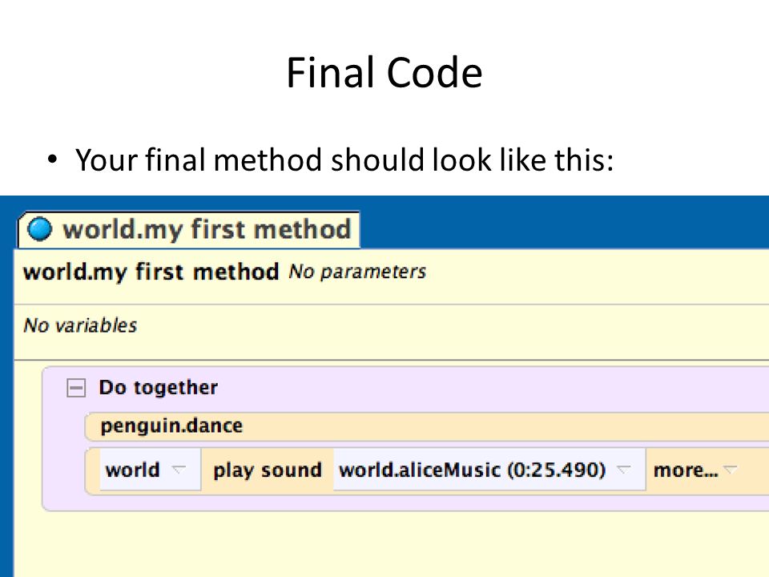769x577 pixels.
Task: Expand the more... options dropdown
Action: pos(731,470)
